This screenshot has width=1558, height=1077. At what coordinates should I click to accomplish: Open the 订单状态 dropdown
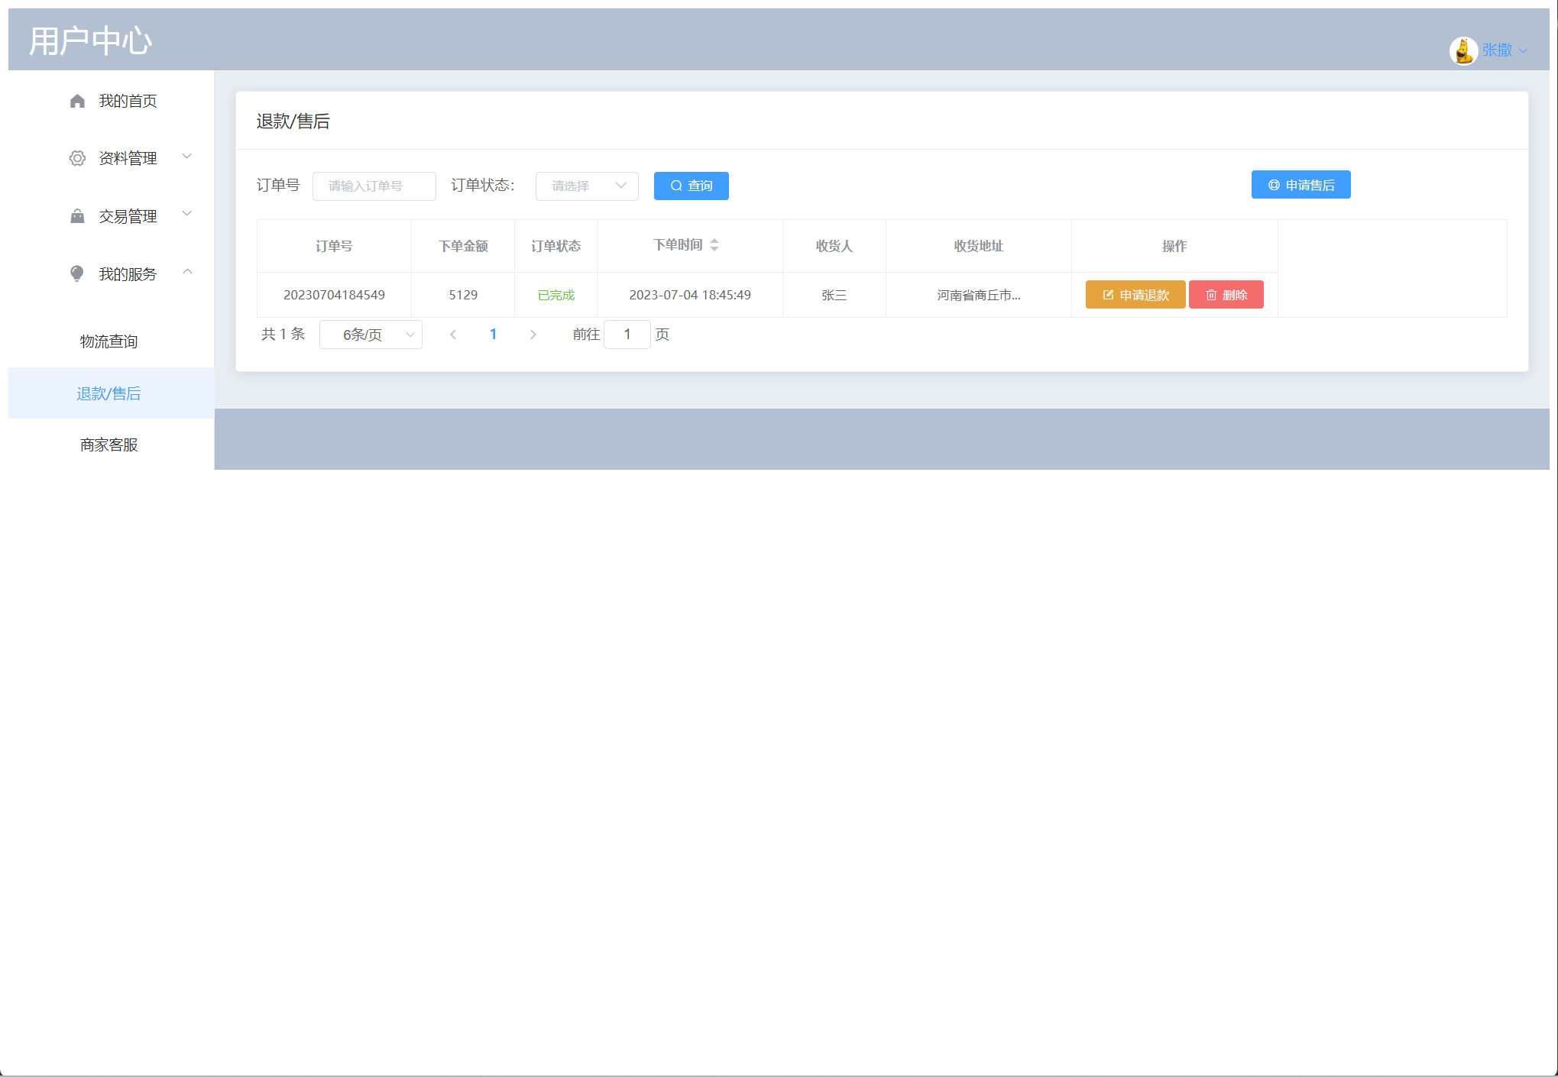[x=587, y=186]
